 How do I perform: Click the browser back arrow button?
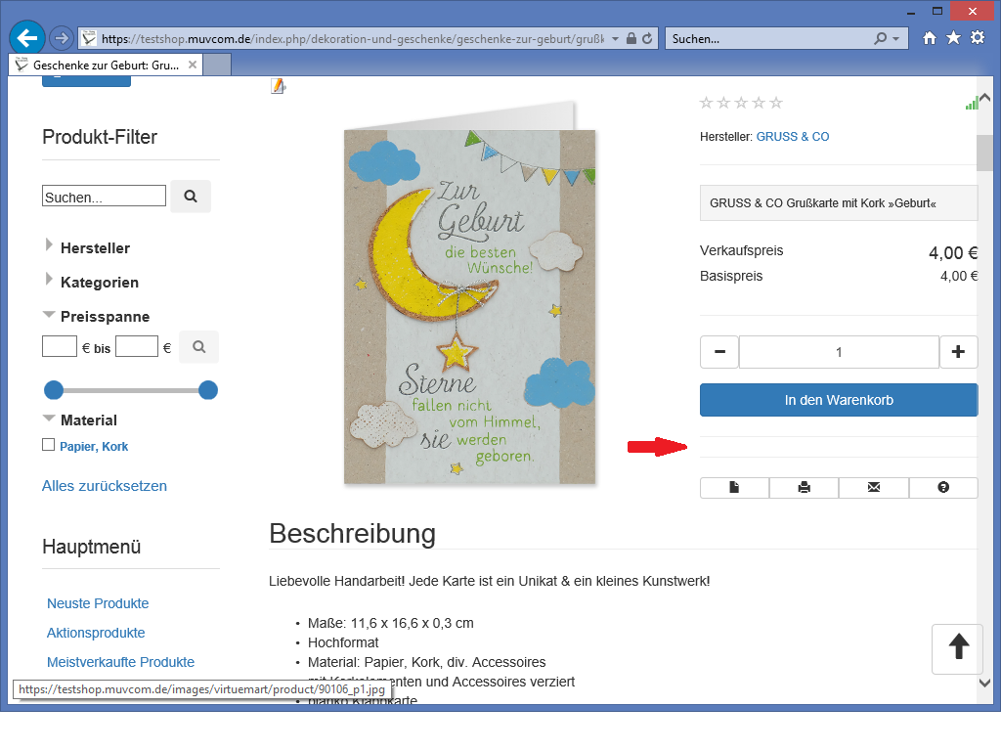tap(26, 38)
